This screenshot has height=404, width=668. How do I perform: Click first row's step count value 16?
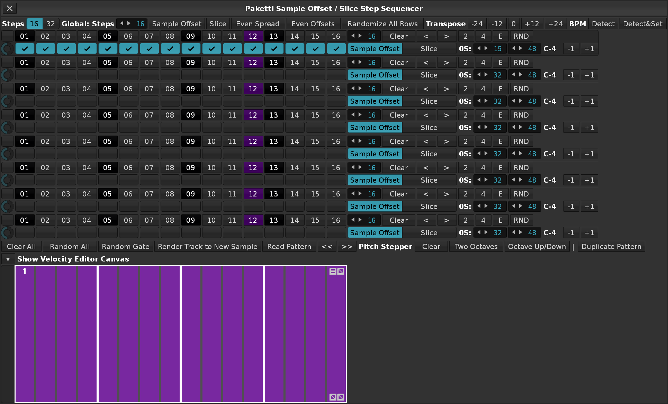(371, 36)
